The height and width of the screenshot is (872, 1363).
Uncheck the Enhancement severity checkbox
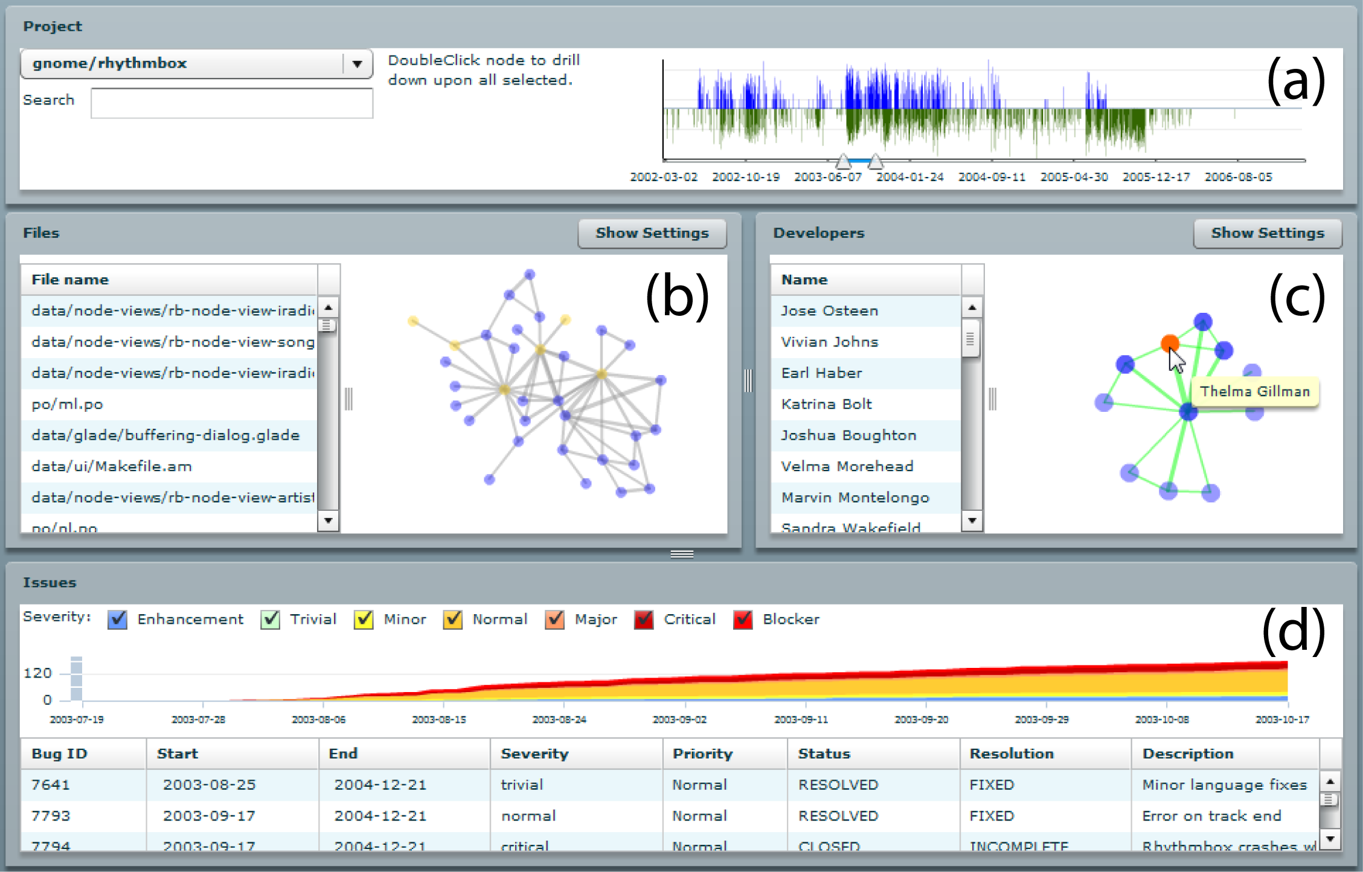click(117, 620)
